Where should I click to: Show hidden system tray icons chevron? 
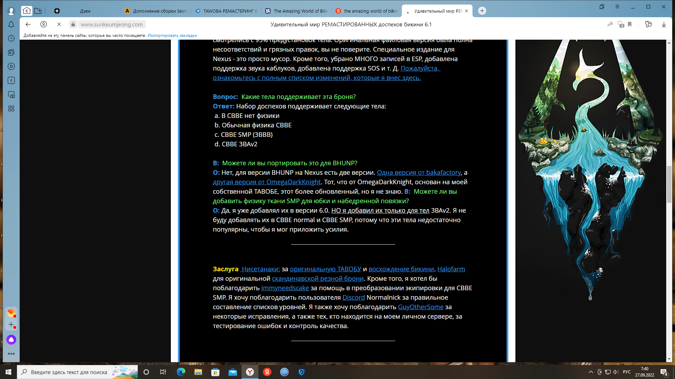pos(591,372)
